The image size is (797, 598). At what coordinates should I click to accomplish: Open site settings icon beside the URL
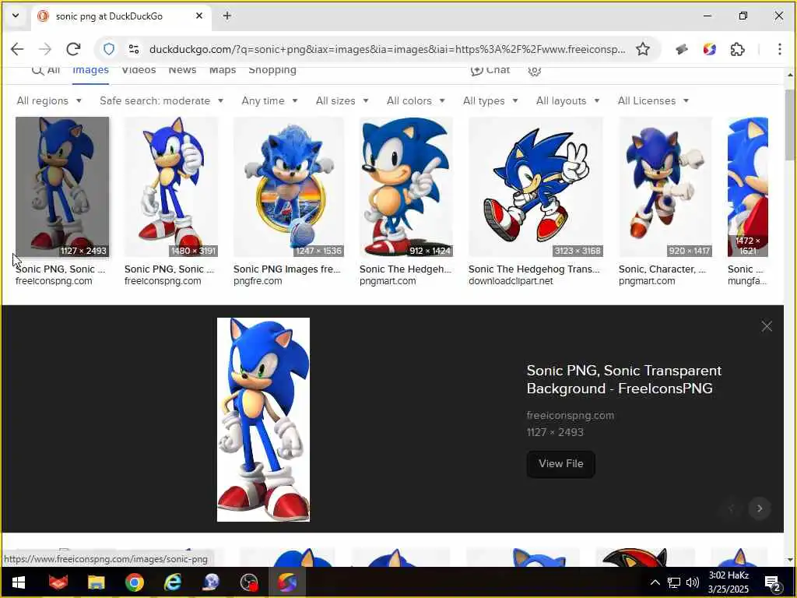[x=134, y=49]
